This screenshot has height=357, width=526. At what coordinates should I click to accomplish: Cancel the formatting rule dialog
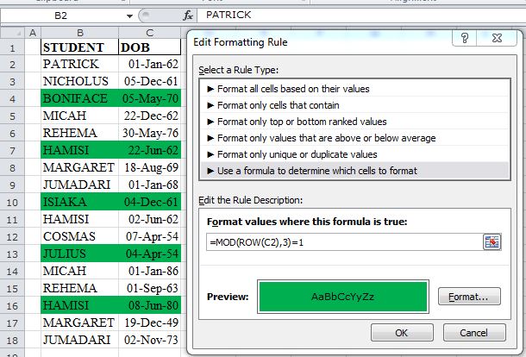coord(473,333)
